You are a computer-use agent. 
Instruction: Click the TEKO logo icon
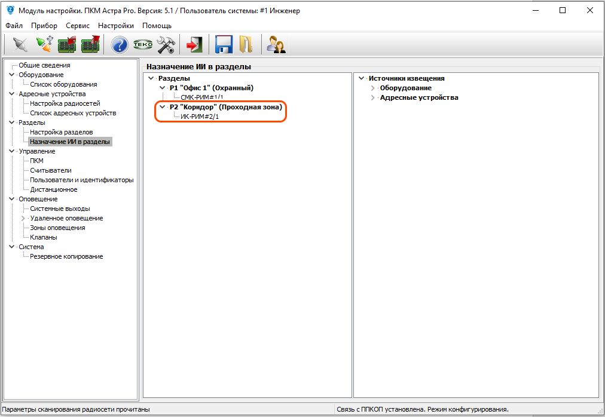click(143, 45)
